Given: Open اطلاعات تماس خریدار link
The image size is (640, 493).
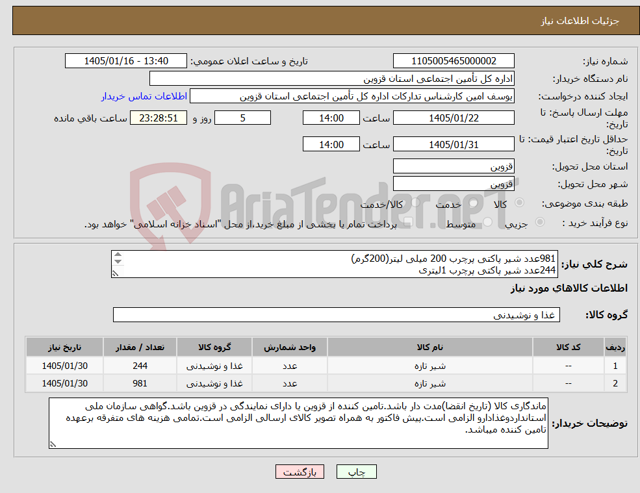Looking at the screenshot, I should point(144,96).
